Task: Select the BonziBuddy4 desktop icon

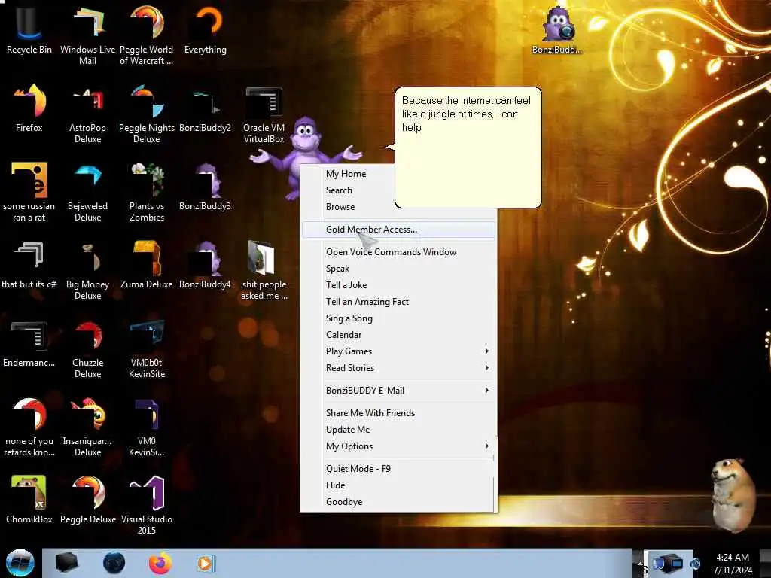Action: tap(205, 264)
